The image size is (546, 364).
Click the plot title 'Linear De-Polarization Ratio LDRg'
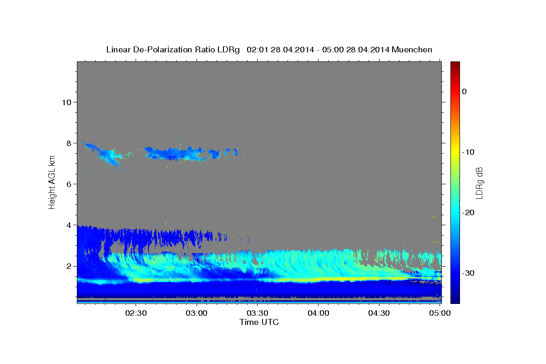[x=172, y=50]
